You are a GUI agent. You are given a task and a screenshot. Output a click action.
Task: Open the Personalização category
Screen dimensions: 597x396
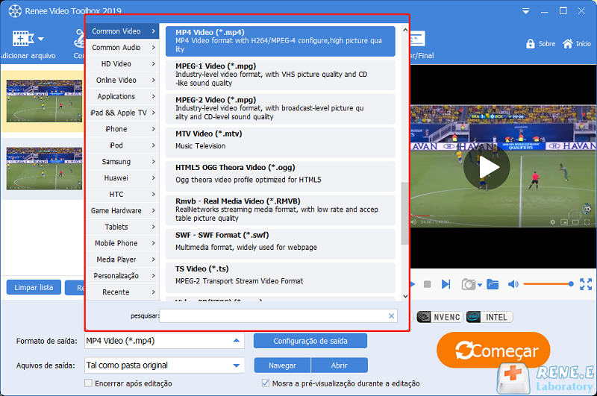122,276
